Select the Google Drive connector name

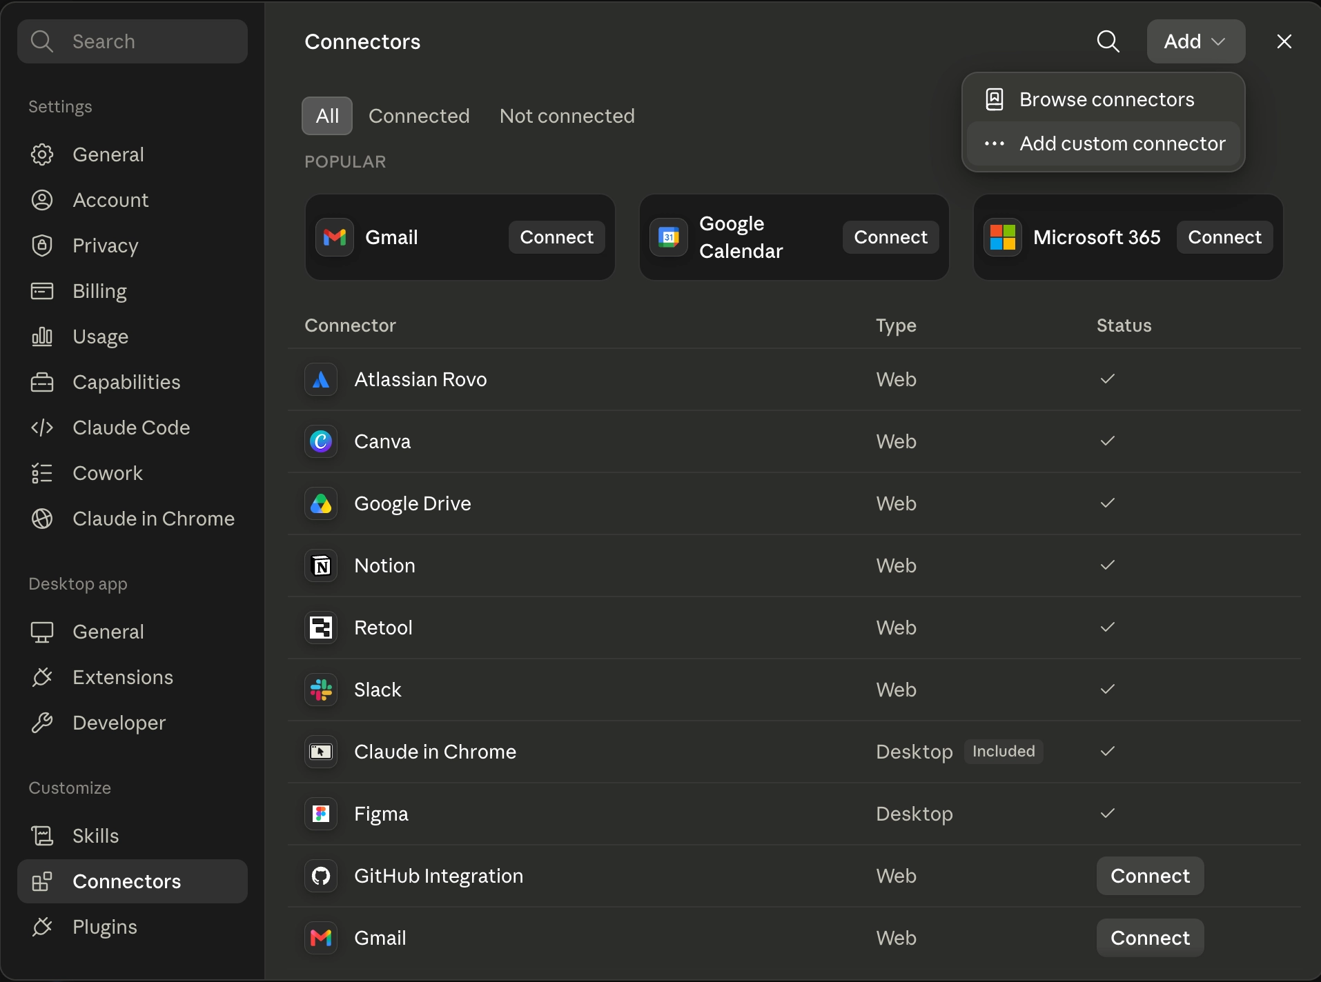click(x=413, y=503)
